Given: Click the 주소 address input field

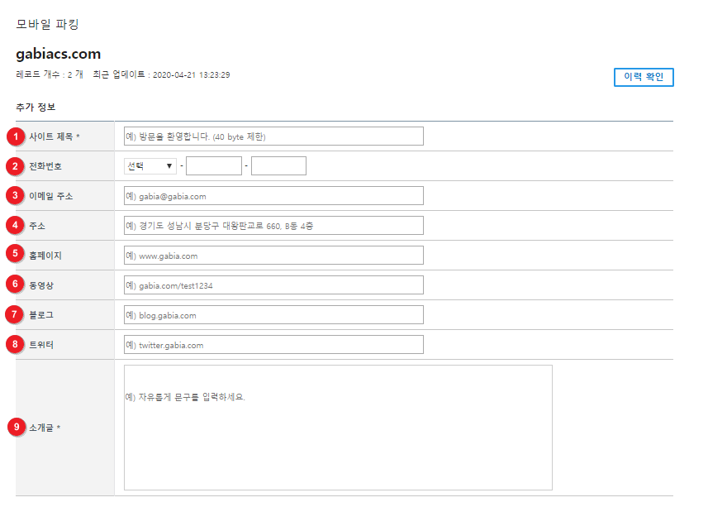Looking at the screenshot, I should 273,225.
